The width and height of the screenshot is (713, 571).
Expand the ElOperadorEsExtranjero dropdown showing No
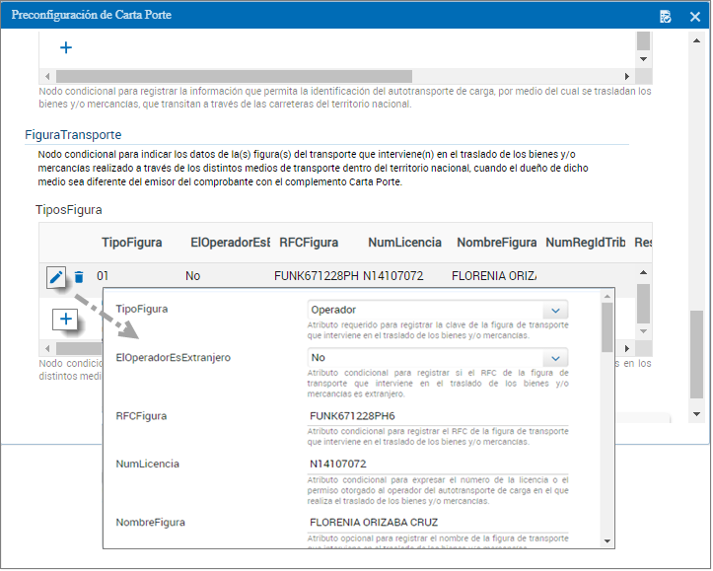coord(438,358)
